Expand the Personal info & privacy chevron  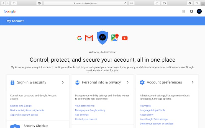[128, 82]
